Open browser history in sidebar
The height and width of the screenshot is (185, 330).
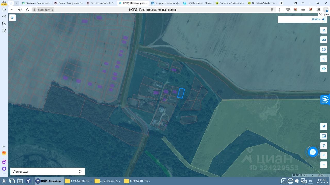pos(4,10)
